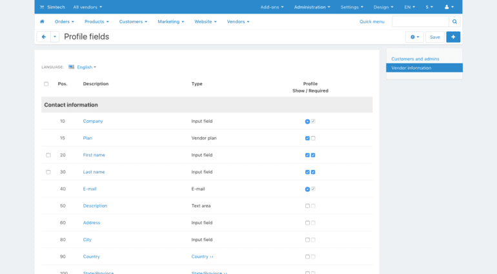Click into the search input field

tap(420, 21)
